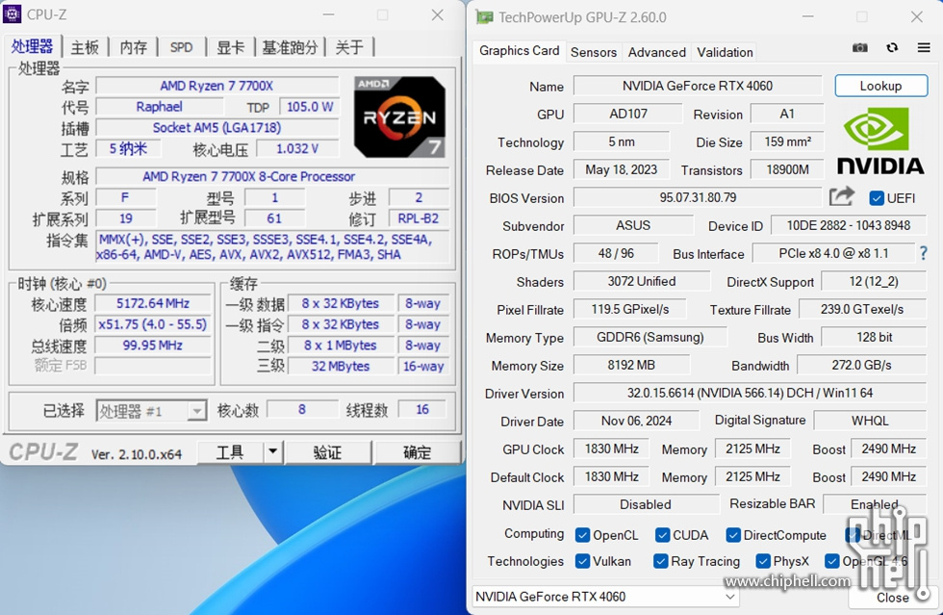Toggle the Vulkan checkbox
Viewport: 943px width, 615px height.
coord(582,561)
